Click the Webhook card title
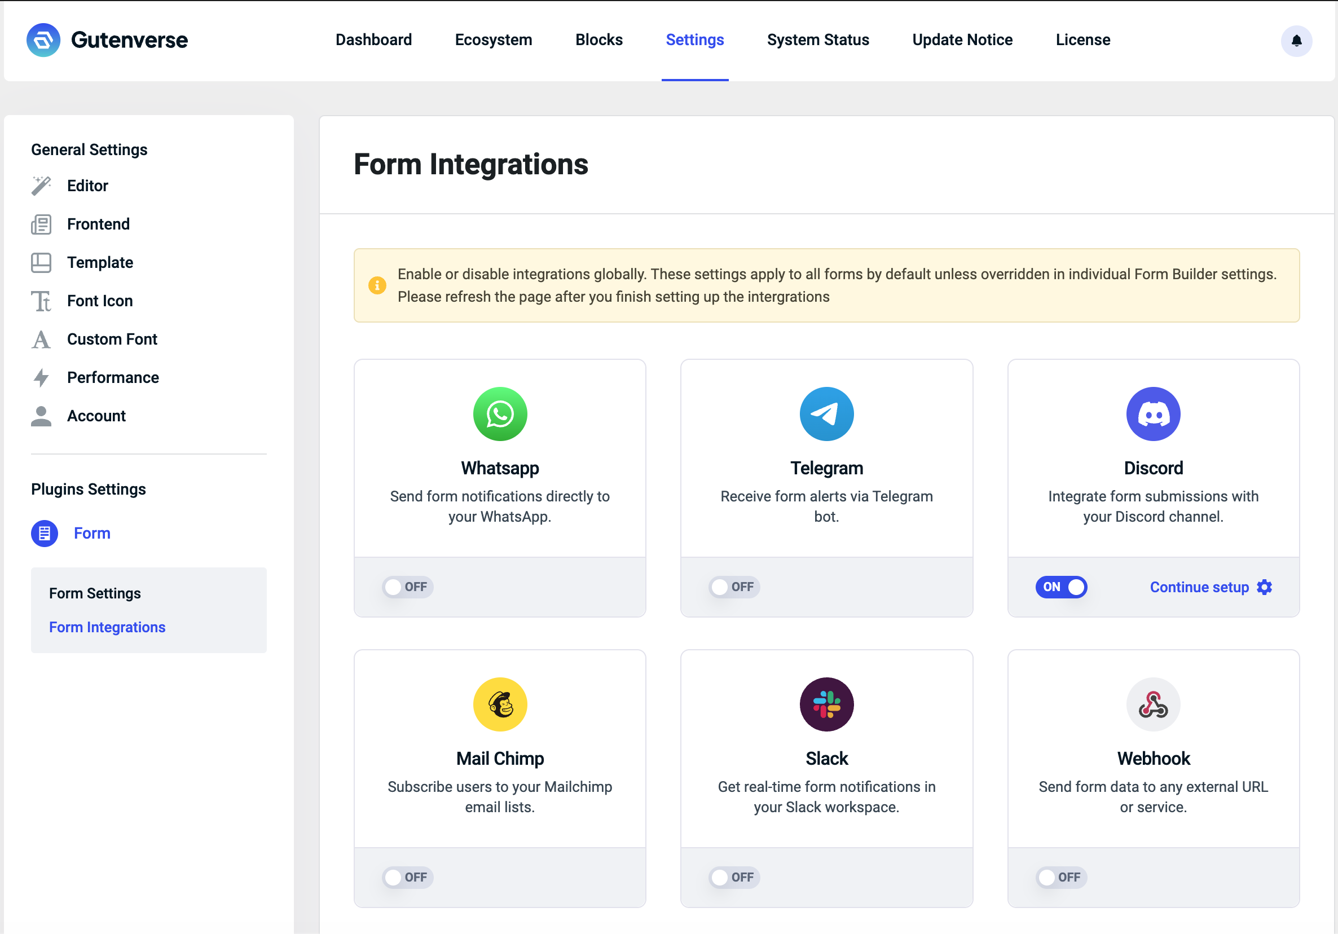Screen dimensions: 1338x934 1154,759
